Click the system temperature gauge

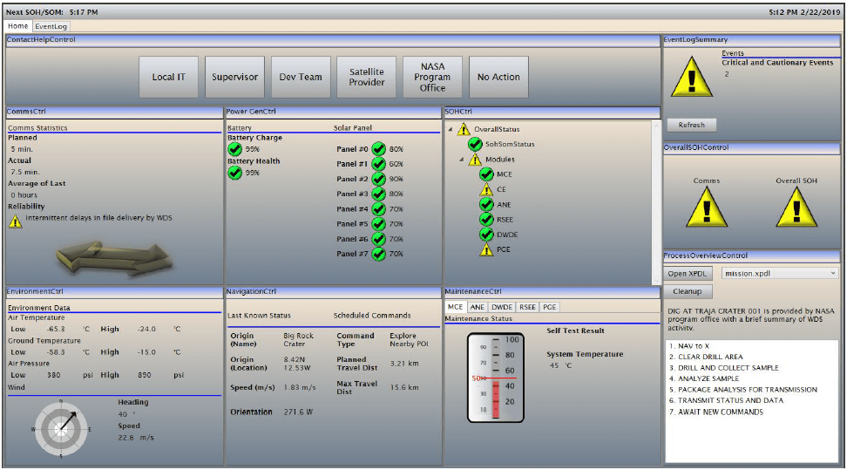tap(494, 377)
